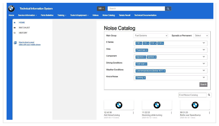Click the Home house icon in sidebar

[x=15, y=23]
